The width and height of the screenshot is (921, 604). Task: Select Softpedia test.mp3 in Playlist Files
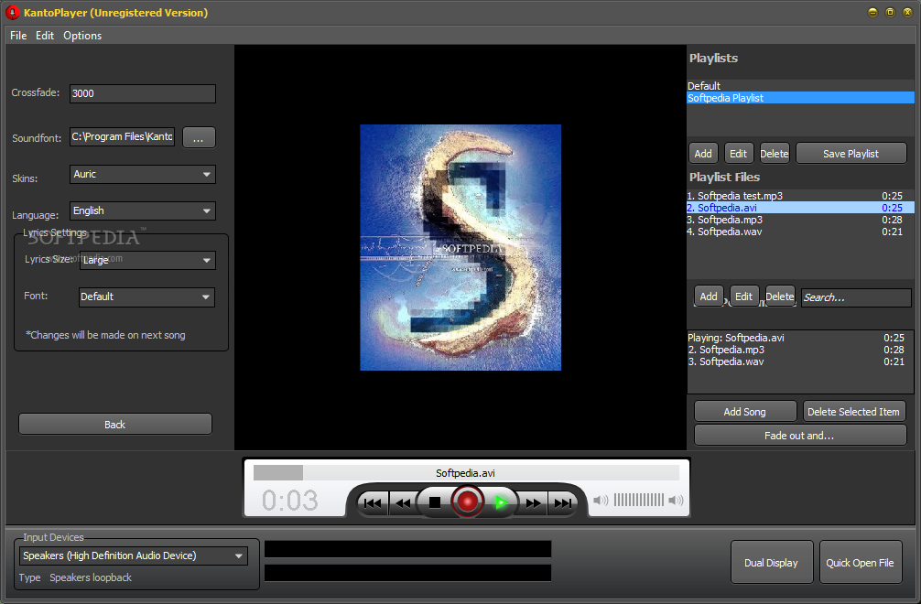pyautogui.click(x=800, y=196)
